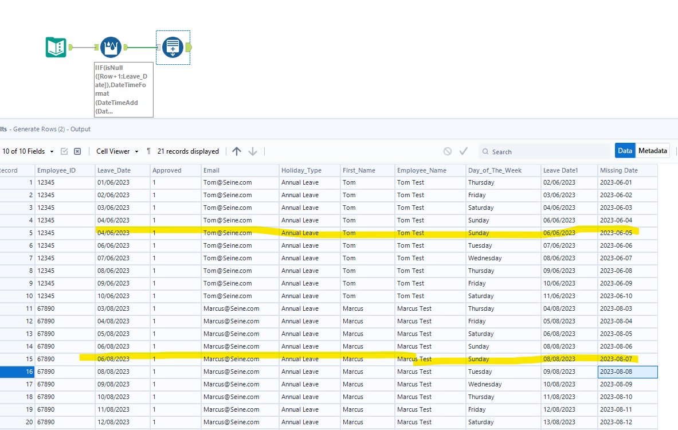Screen dimensions: 678x430
Task: Click the apply checkmark icon
Action: (464, 151)
